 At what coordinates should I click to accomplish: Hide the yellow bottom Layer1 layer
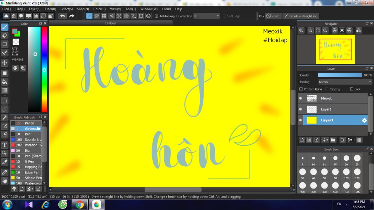click(301, 120)
